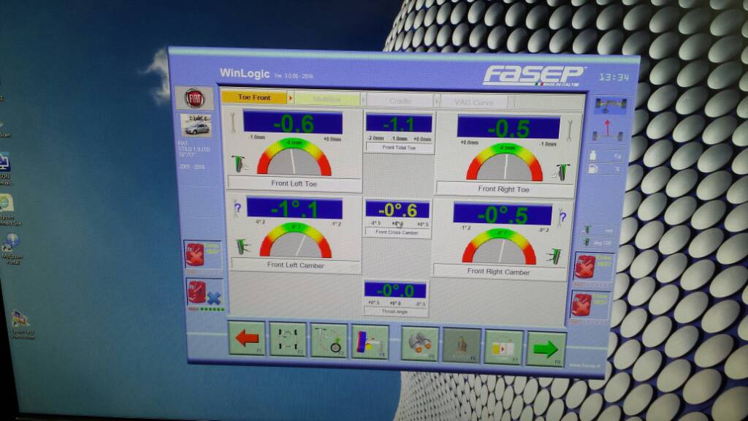Click the greyed-out F6 toolbar button

[x=462, y=345]
